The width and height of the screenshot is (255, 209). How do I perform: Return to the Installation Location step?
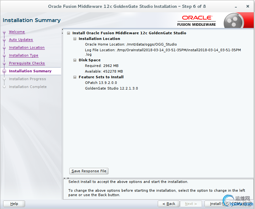click(27, 47)
